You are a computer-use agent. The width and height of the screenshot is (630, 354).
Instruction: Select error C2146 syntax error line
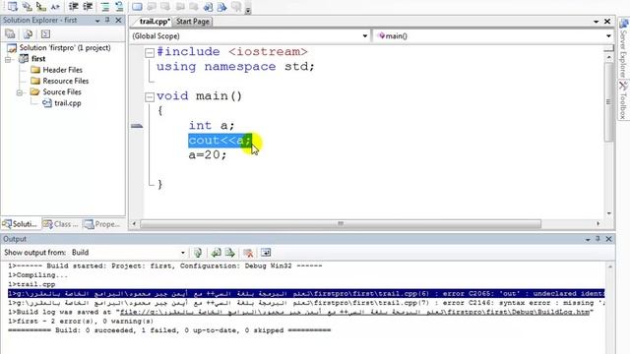pyautogui.click(x=306, y=303)
